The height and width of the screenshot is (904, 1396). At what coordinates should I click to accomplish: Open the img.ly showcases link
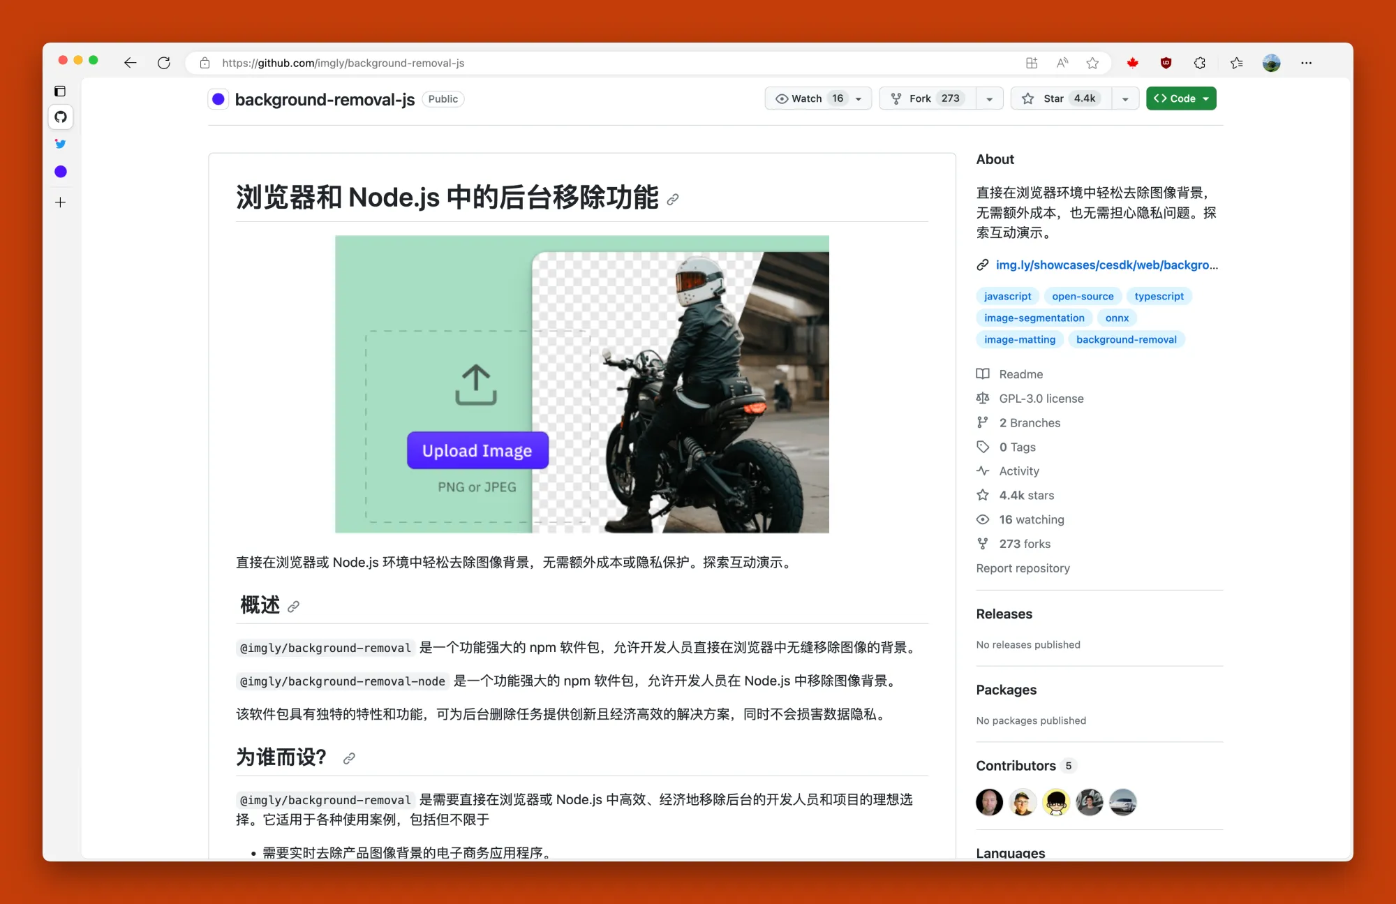click(x=1106, y=265)
